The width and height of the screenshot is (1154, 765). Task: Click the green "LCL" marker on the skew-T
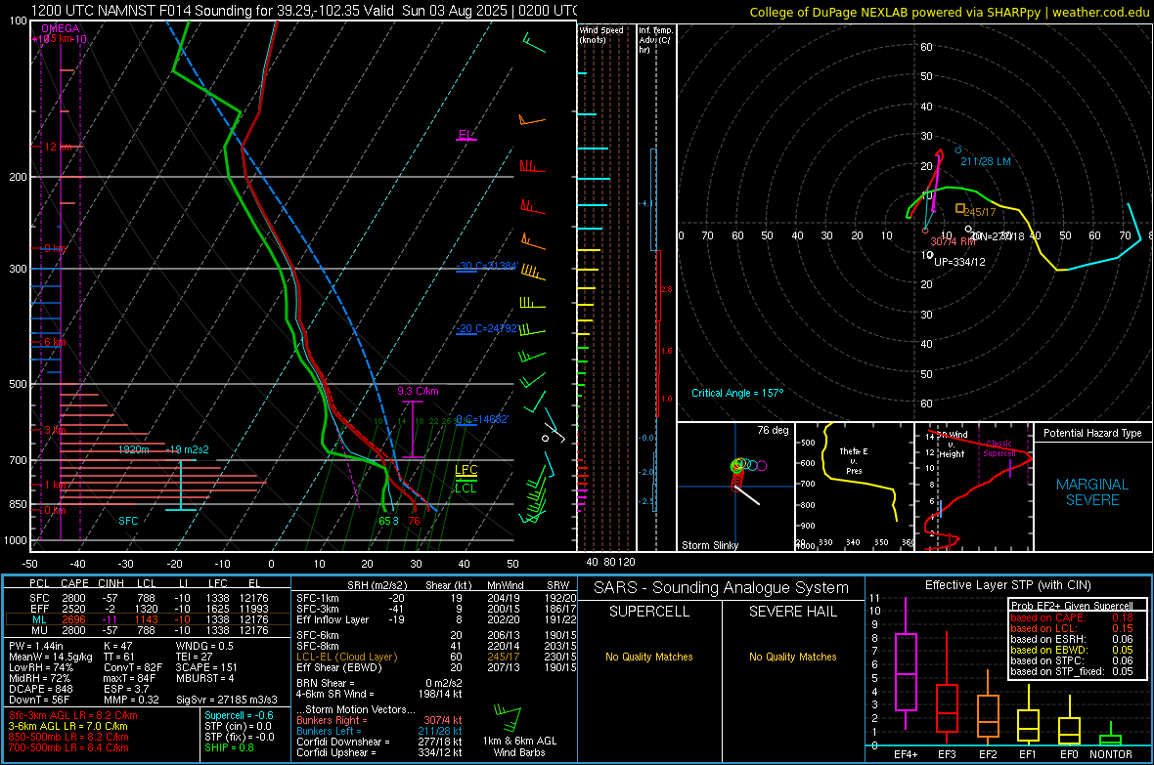pos(466,489)
